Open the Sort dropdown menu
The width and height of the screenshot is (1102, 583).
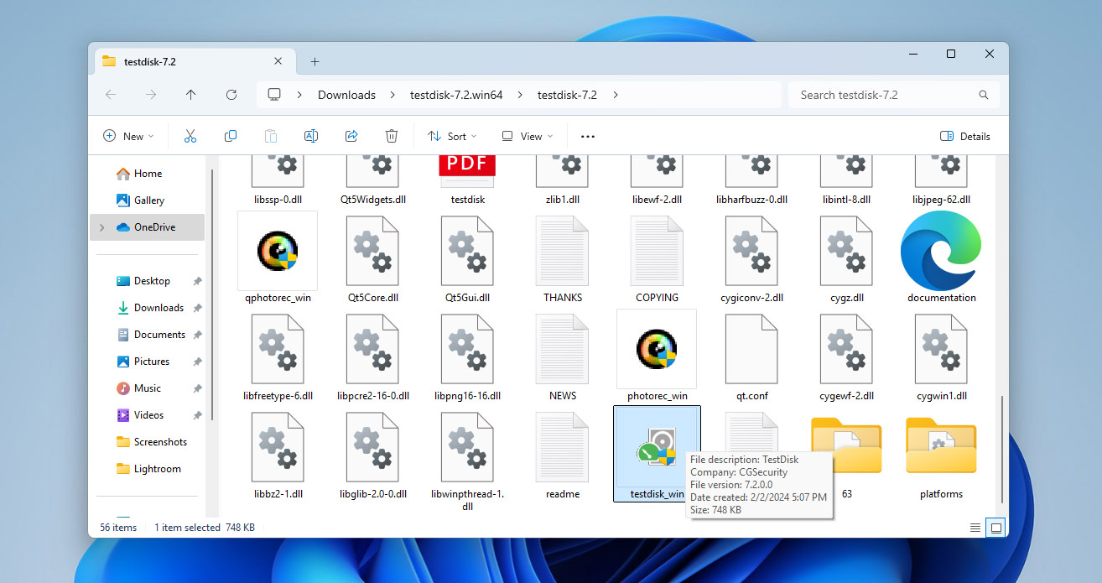point(452,136)
